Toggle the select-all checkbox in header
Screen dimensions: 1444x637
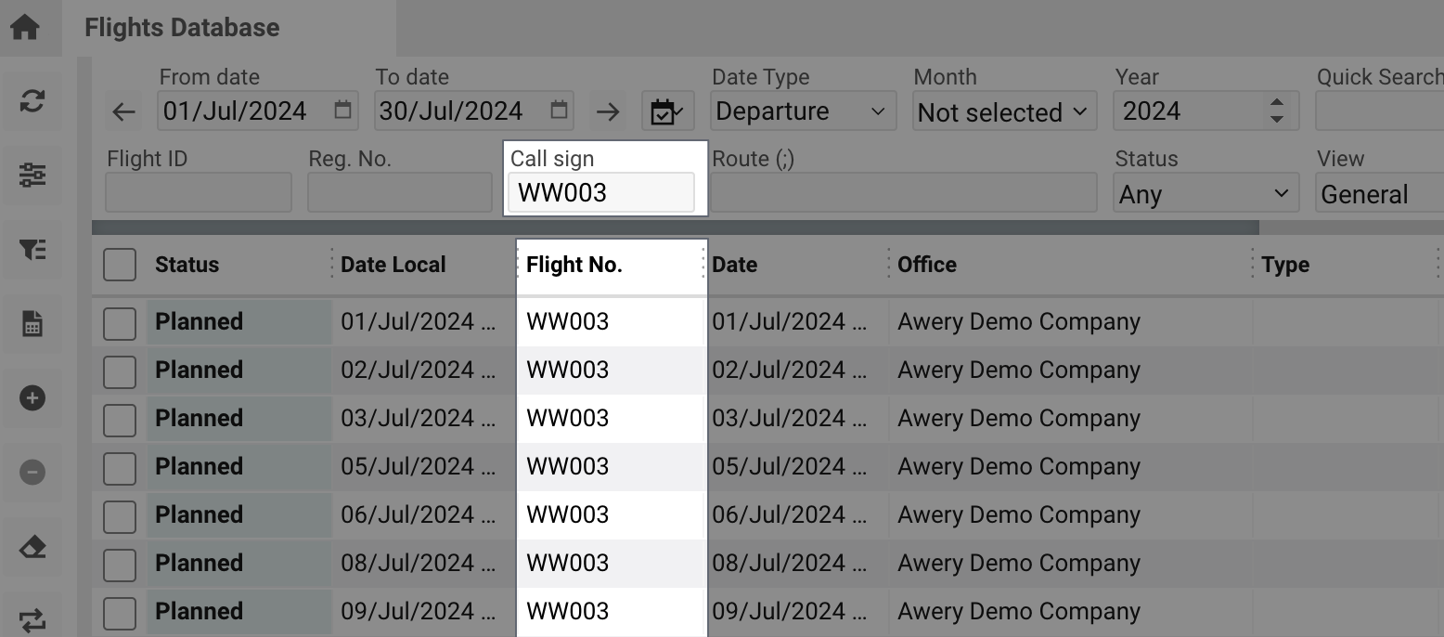(x=120, y=265)
